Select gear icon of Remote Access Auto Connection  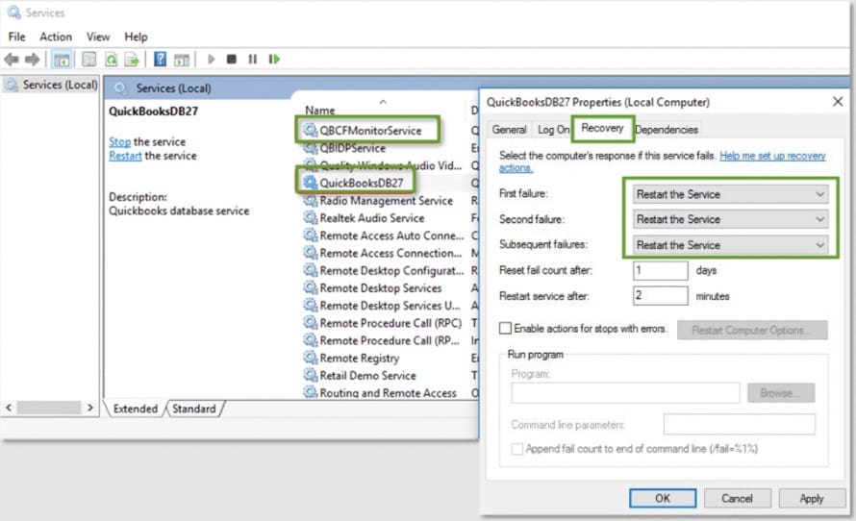tap(310, 236)
